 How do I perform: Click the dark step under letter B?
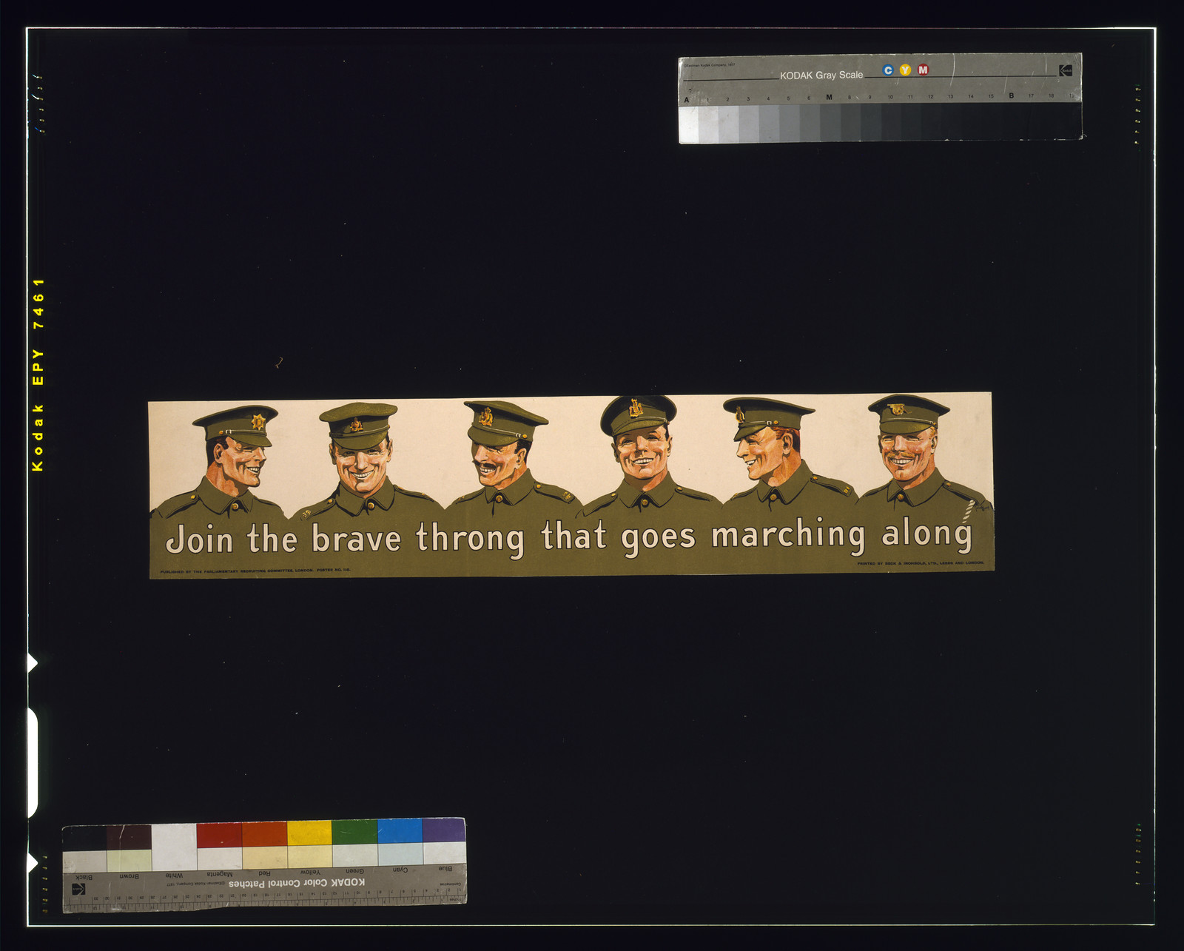coord(1012,120)
